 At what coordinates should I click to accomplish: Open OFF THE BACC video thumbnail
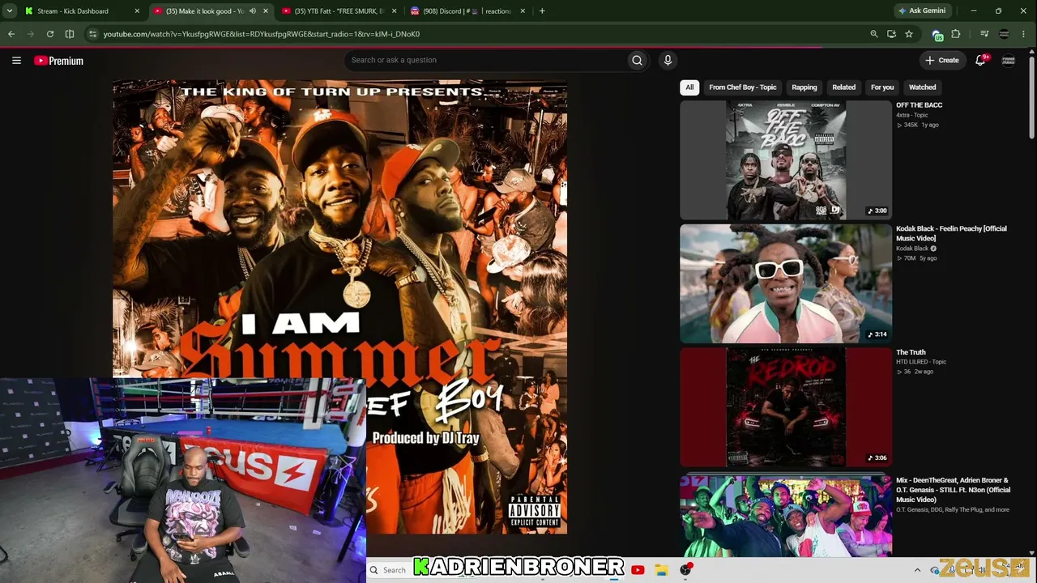(786, 160)
